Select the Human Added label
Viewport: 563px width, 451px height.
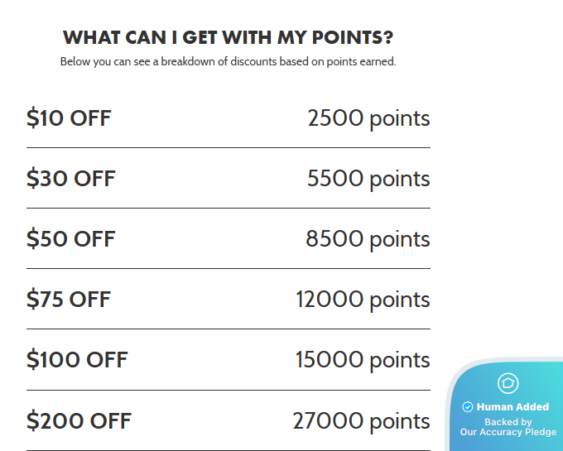pyautogui.click(x=512, y=407)
